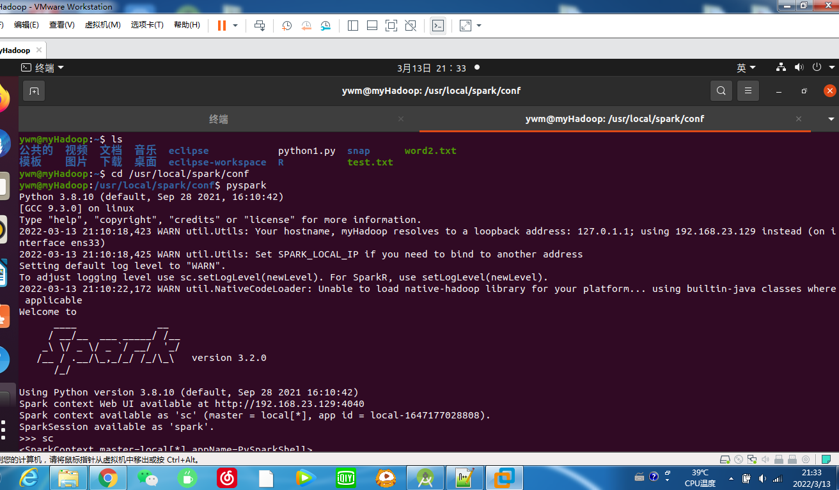Click the "Welcome to" line in the terminal

[x=48, y=312]
